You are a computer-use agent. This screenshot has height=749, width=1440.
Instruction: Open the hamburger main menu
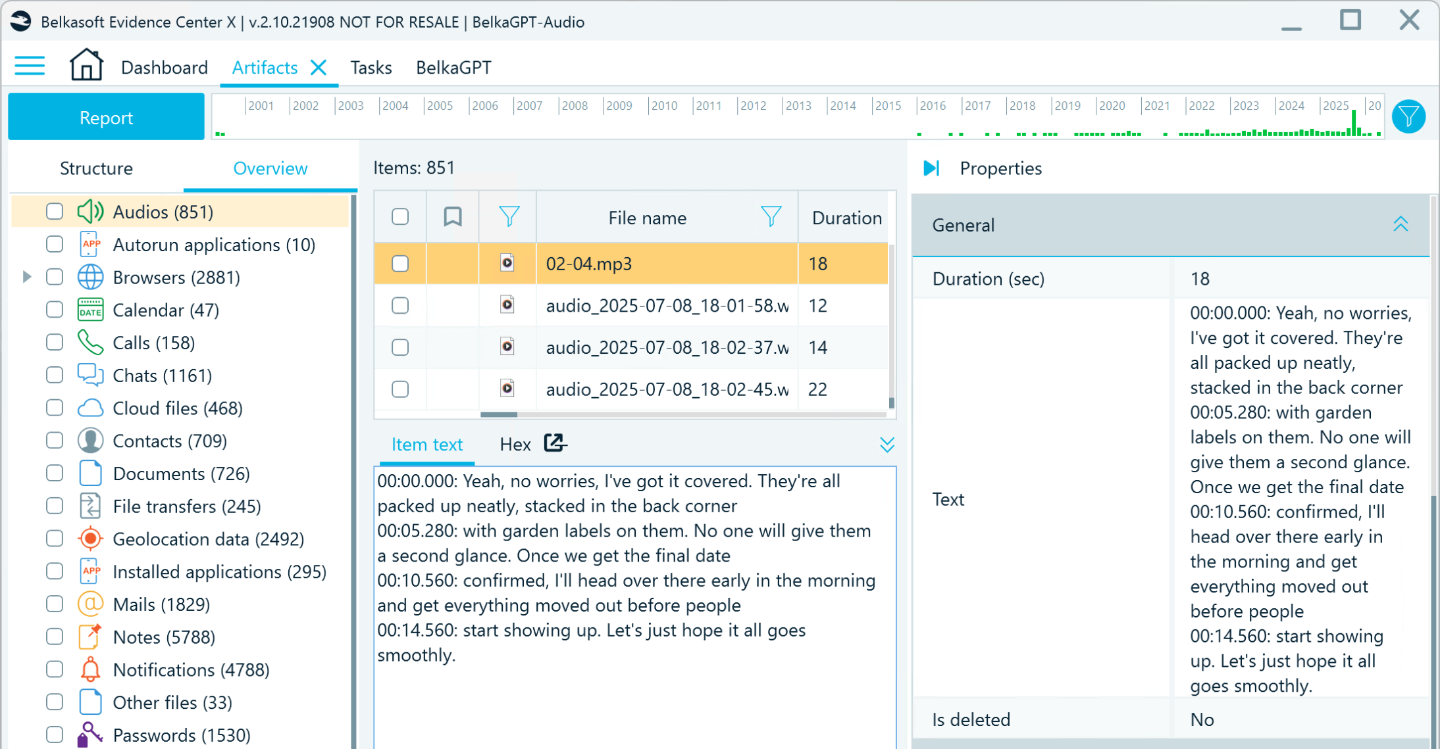click(x=30, y=66)
